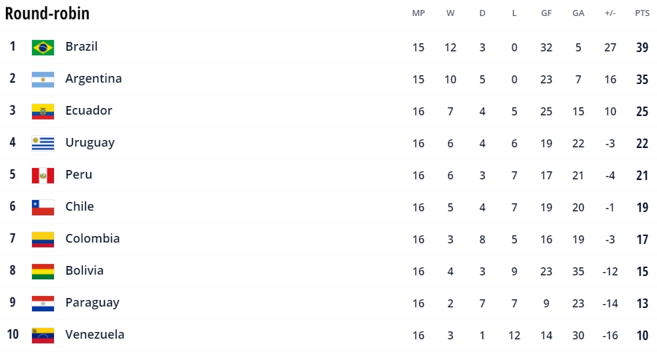Select the Peru flag icon
Viewport: 657px width, 356px height.
point(43,175)
